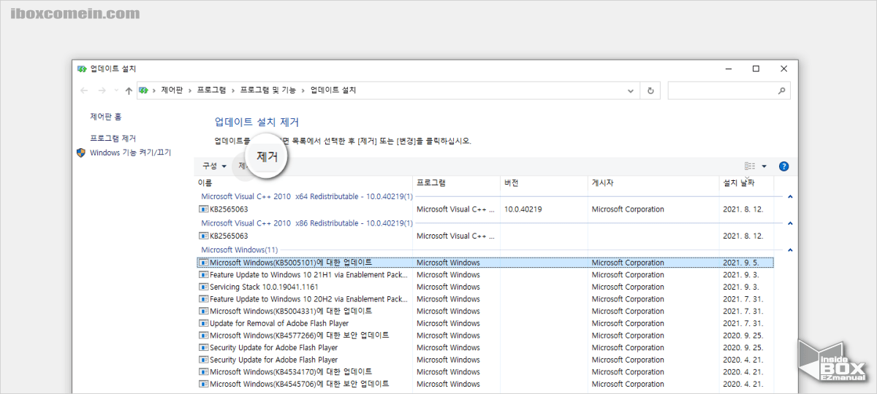Click the help question mark icon
The image size is (877, 394).
click(x=783, y=166)
